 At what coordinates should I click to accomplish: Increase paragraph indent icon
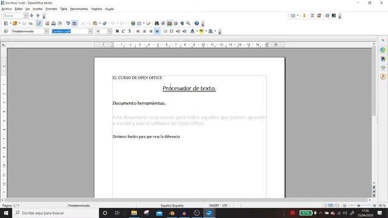coord(184,31)
